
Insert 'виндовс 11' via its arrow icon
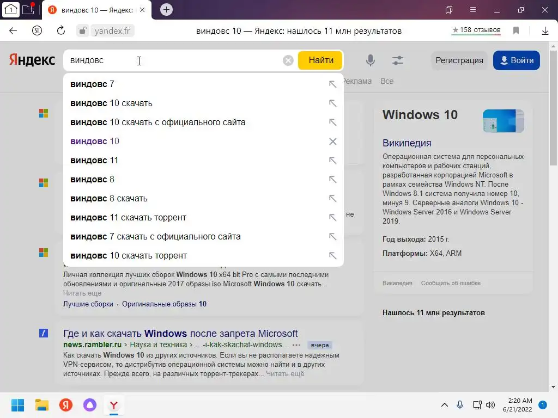tap(333, 161)
